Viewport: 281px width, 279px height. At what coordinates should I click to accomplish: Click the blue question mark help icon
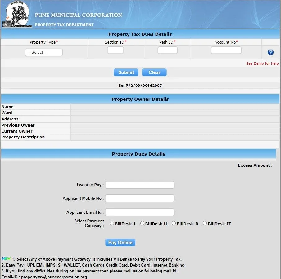[270, 52]
